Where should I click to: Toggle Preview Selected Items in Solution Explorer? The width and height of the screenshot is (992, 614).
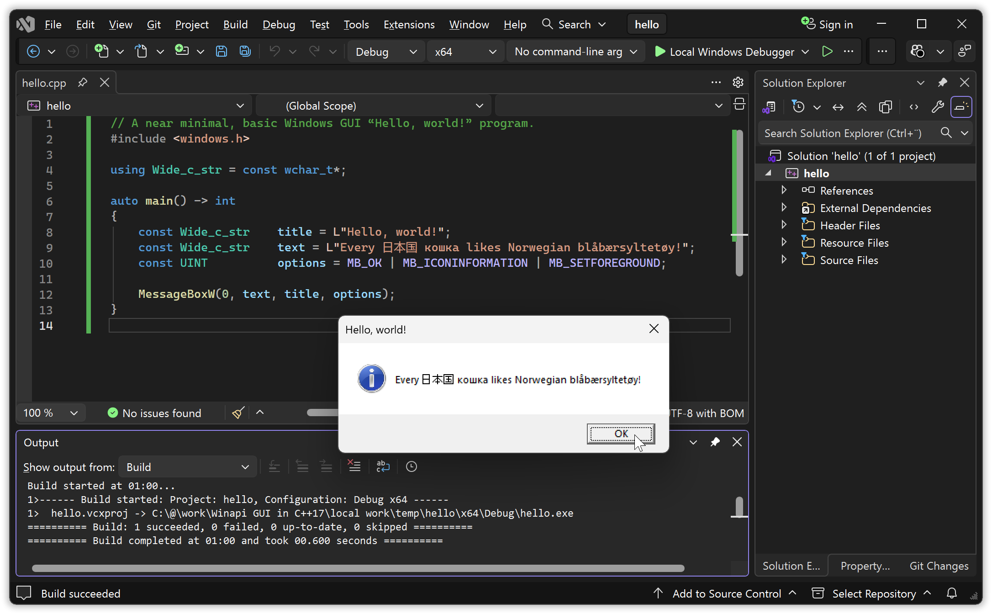point(961,107)
